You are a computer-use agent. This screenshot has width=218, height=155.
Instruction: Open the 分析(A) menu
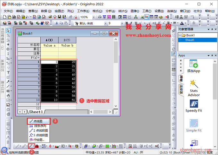tap(110, 11)
